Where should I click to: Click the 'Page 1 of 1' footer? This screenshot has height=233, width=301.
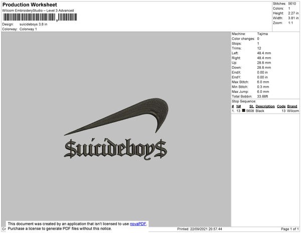(x=289, y=229)
